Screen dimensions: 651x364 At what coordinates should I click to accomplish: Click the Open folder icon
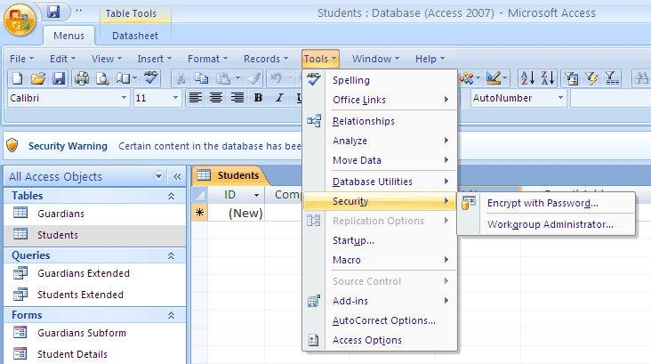pyautogui.click(x=37, y=78)
